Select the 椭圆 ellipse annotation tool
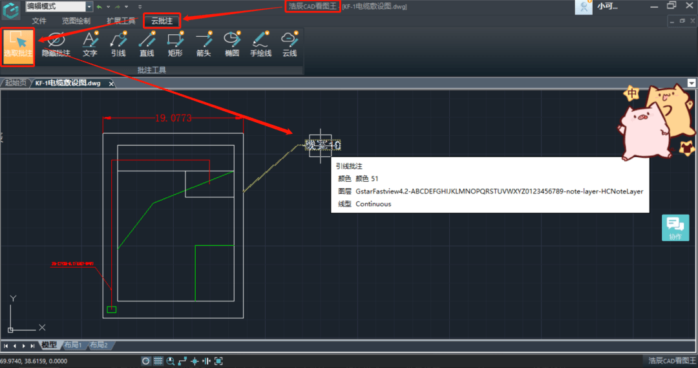698x368 pixels. [x=232, y=45]
